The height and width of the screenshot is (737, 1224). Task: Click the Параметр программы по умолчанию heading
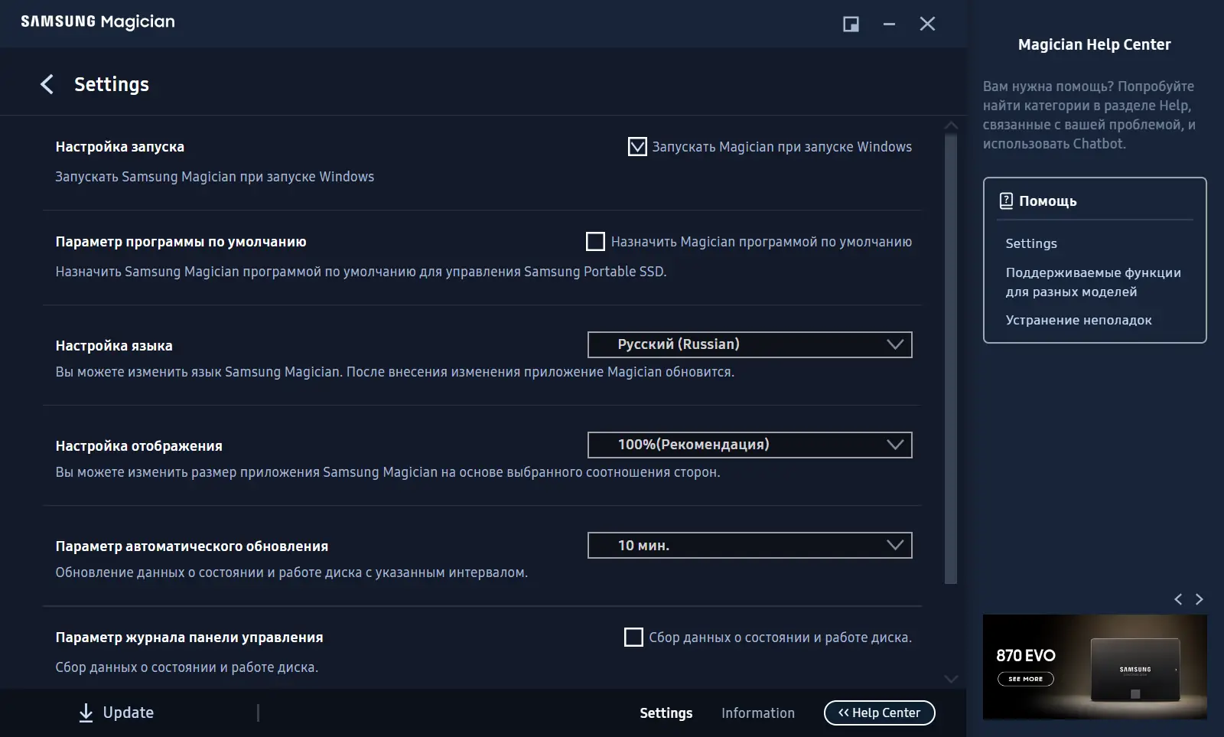181,242
